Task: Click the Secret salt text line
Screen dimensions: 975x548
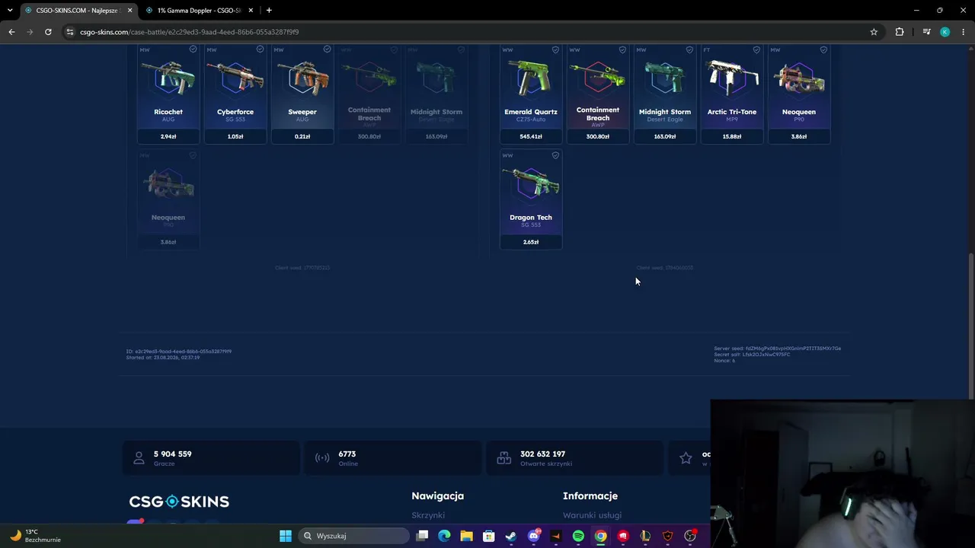Action: point(752,355)
